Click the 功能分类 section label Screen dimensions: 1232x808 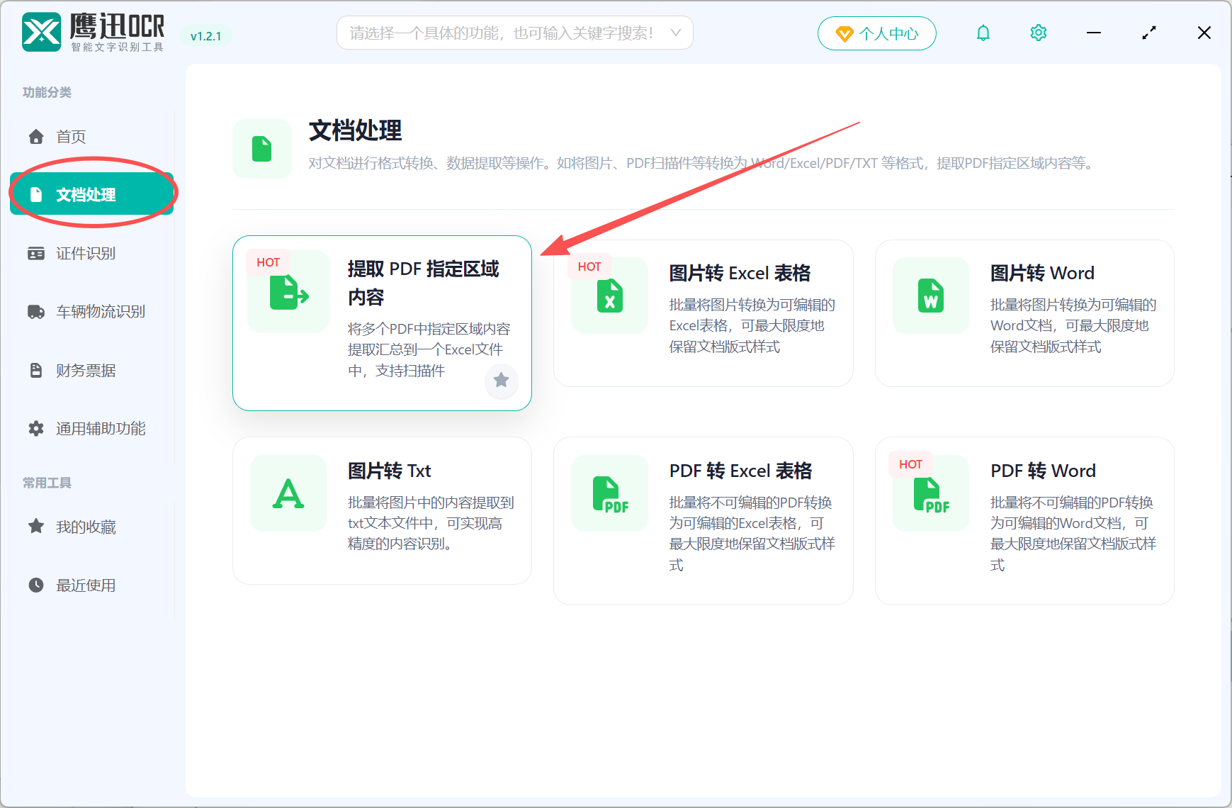47,92
